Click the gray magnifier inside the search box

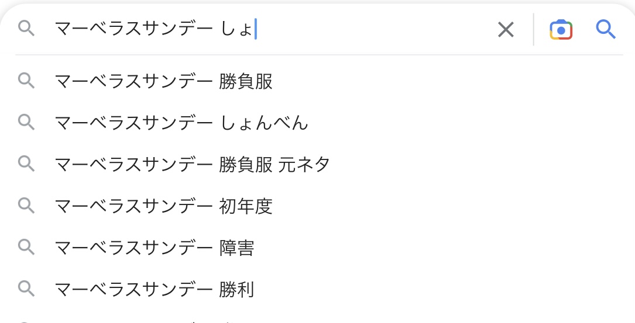(26, 29)
